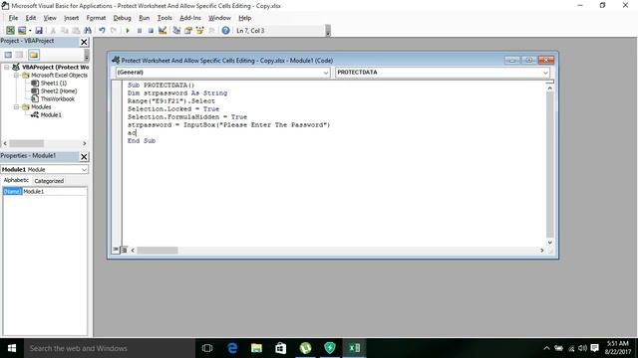Viewport: 638px width, 358px height.
Task: Open the Format menu
Action: pos(96,18)
